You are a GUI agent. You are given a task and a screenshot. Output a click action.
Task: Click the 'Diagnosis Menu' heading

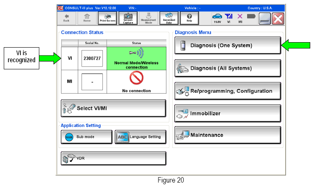coord(193,33)
